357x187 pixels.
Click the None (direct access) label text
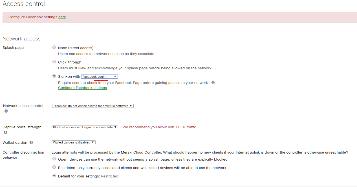pos(76,48)
